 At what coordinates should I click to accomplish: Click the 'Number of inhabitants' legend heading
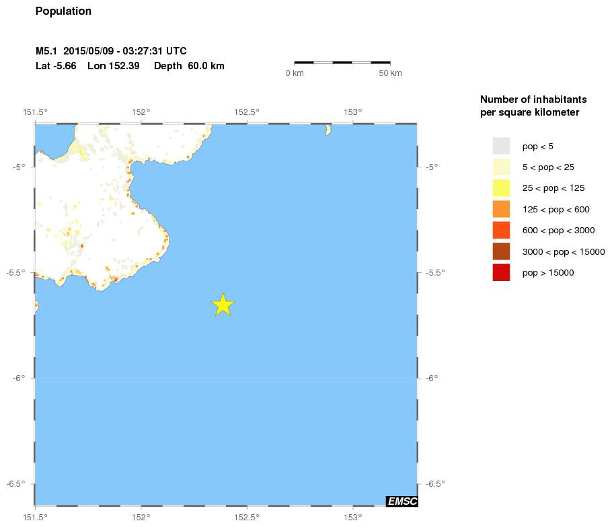coord(528,99)
